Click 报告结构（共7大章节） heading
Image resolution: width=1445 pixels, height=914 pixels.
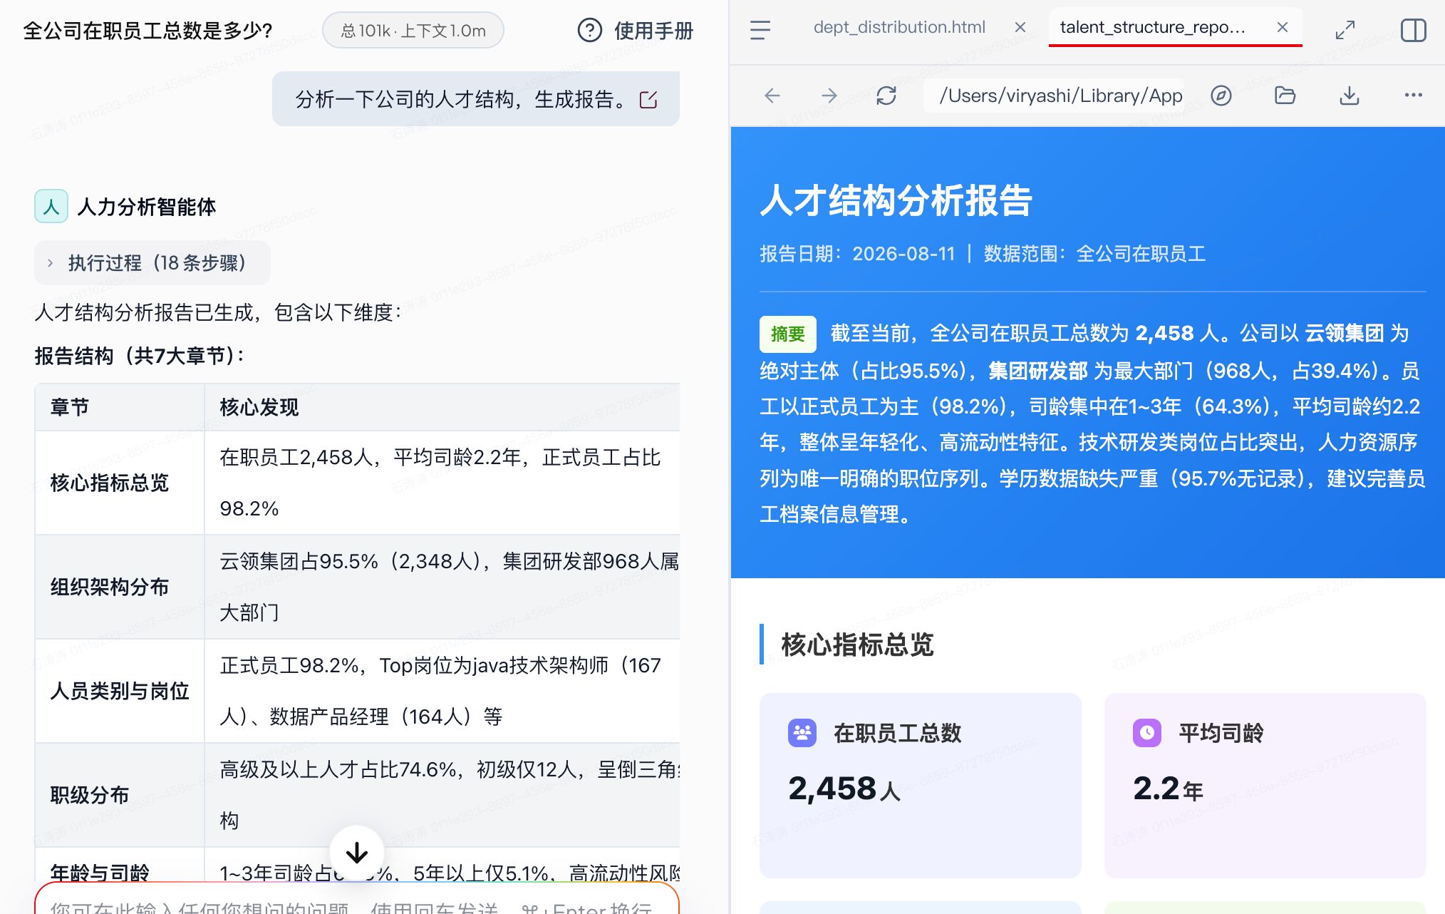coord(140,356)
